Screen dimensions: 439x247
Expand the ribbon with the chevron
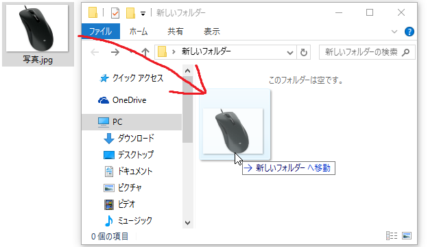pos(394,32)
